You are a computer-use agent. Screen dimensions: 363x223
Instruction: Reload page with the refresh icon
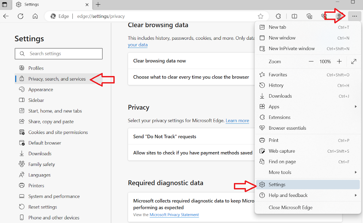(20, 16)
